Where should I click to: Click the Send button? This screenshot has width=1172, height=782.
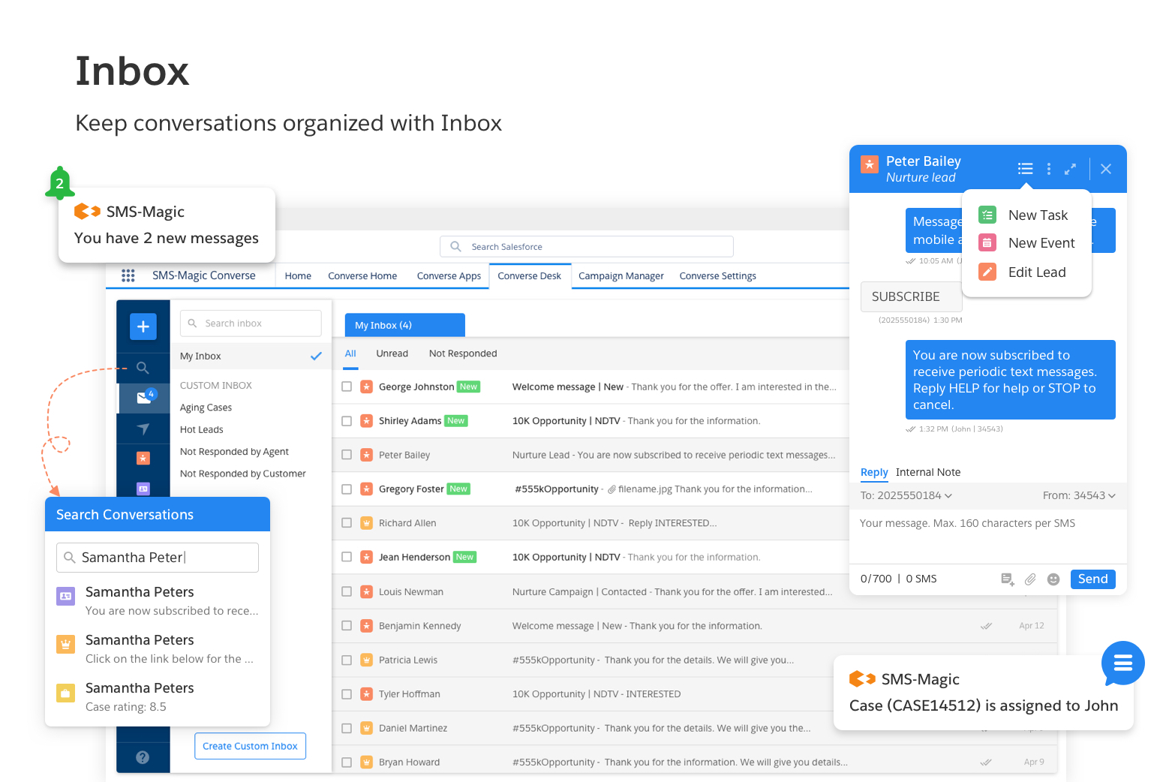(1092, 579)
